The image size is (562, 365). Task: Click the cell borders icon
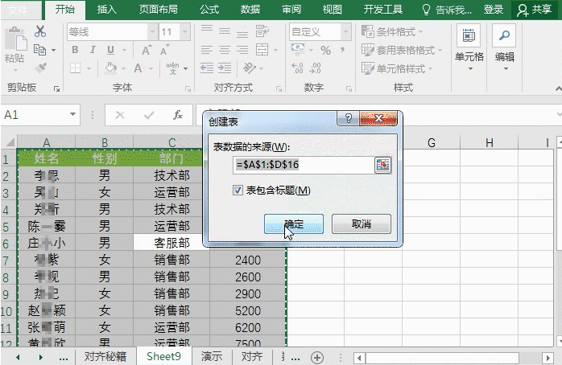click(75, 68)
